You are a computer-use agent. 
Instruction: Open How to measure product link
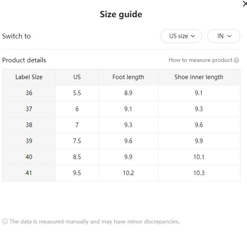(200, 60)
